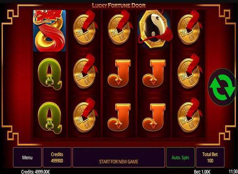238x174 pixels.
Task: Click the Bet 1.00€ status text
Action: tap(202, 172)
